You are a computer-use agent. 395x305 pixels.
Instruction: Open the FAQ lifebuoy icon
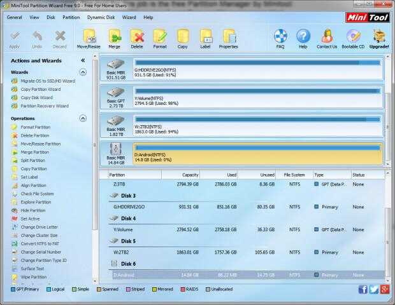pos(280,36)
